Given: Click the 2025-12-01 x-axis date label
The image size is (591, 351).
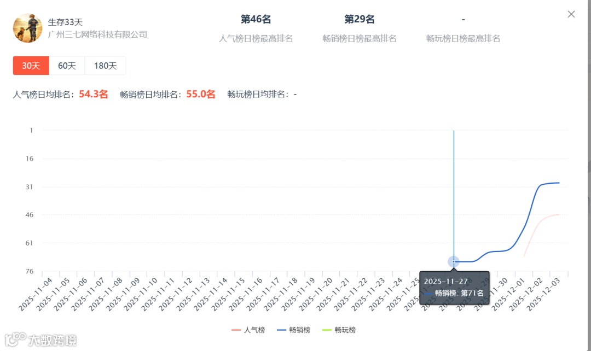Looking at the screenshot, I should pos(509,294).
